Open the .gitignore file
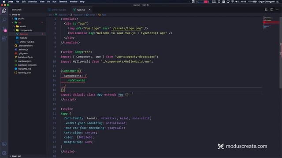Screen dimensions: 282x158 point(27,54)
